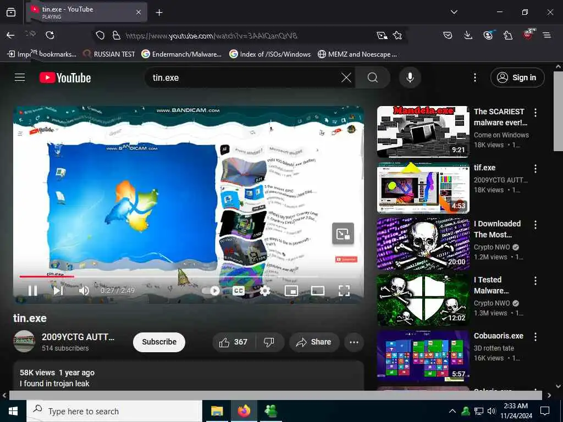Bookmark this page with the star
This screenshot has width=563, height=422.
(x=398, y=35)
